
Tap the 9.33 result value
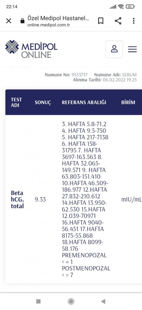(40, 200)
